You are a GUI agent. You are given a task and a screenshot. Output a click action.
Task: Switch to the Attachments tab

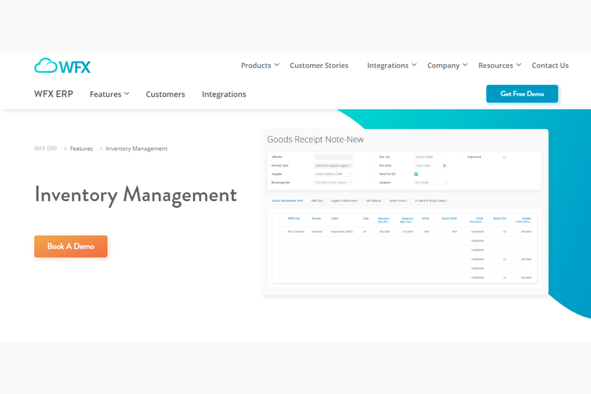pyautogui.click(x=398, y=201)
